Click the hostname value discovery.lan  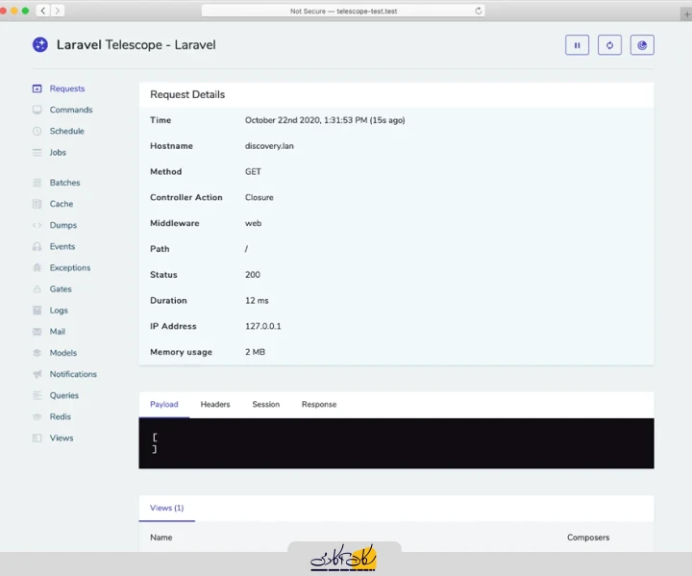click(x=269, y=146)
